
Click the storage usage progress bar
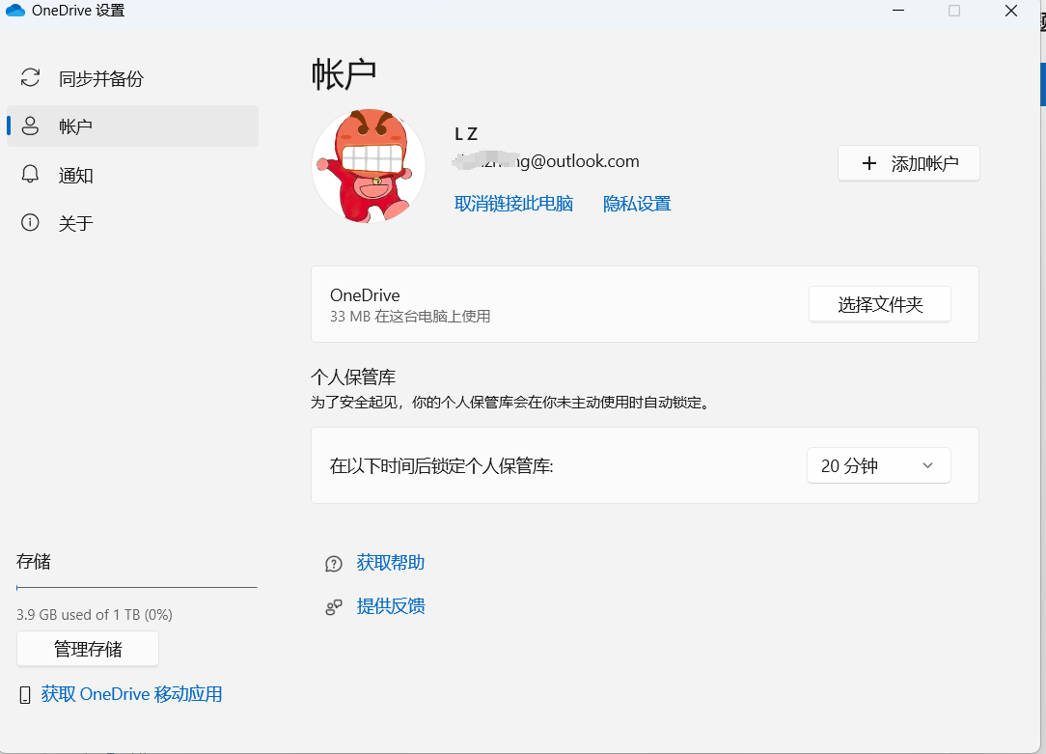(137, 588)
